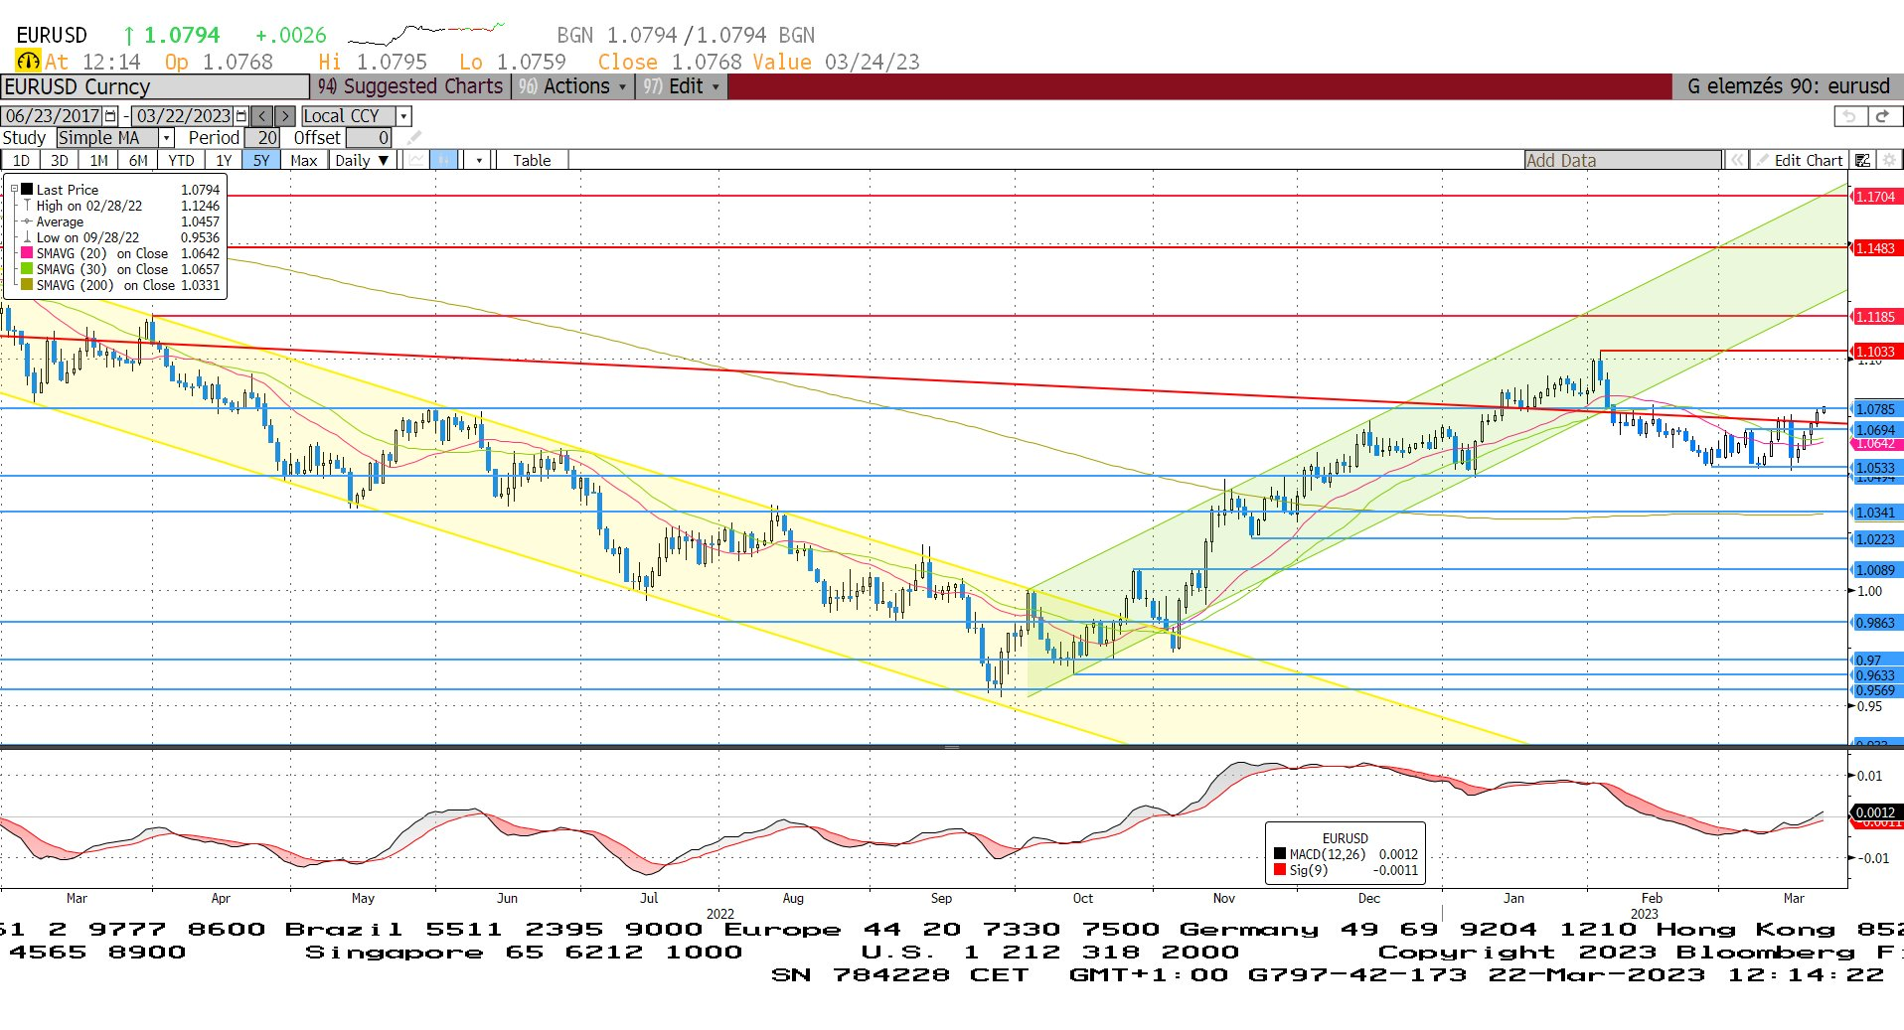Screen dimensions: 1904x1030
Task: Click the 0.9863 blue price level tag
Action: click(x=1877, y=623)
